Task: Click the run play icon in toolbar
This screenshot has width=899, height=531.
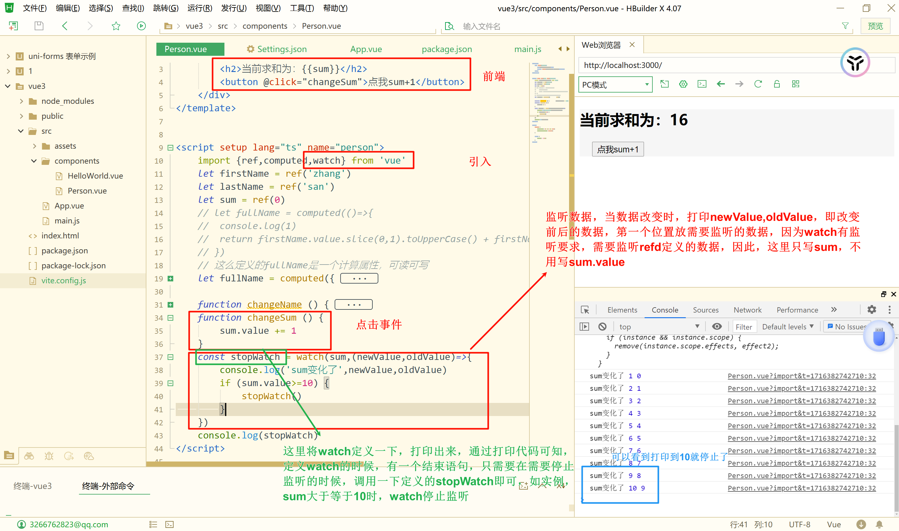Action: [x=141, y=26]
